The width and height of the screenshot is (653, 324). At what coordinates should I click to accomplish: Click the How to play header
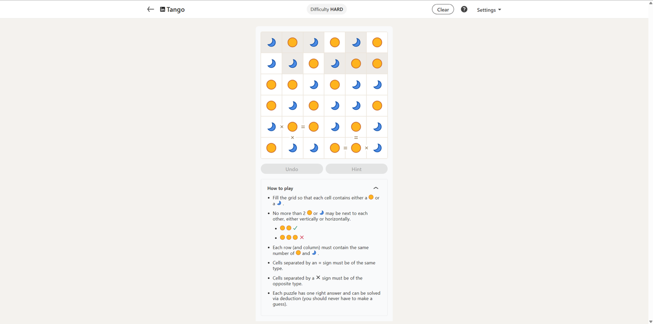[280, 188]
